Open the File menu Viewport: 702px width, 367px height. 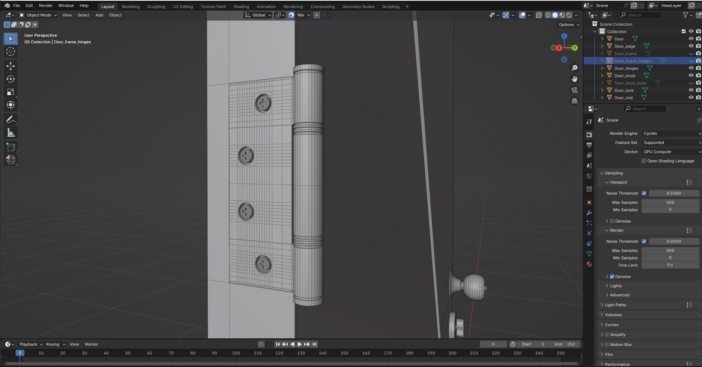point(17,6)
